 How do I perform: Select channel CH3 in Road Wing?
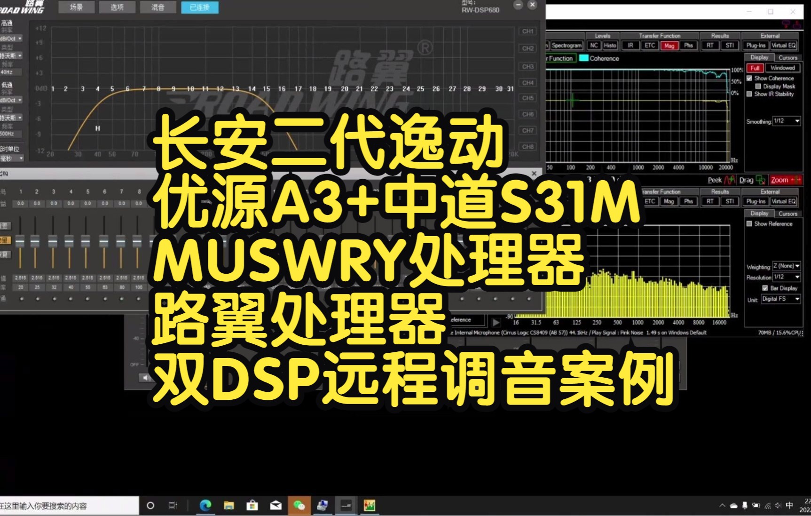click(528, 67)
